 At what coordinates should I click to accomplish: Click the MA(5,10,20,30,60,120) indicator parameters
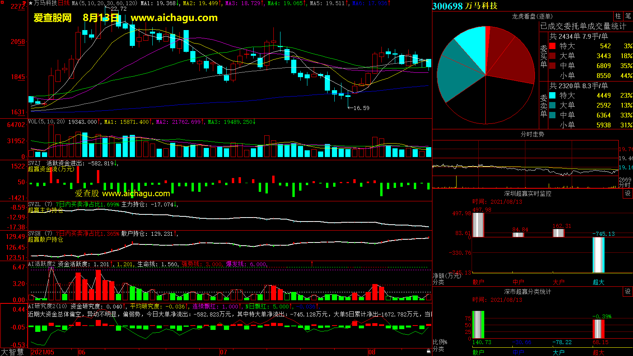click(104, 3)
